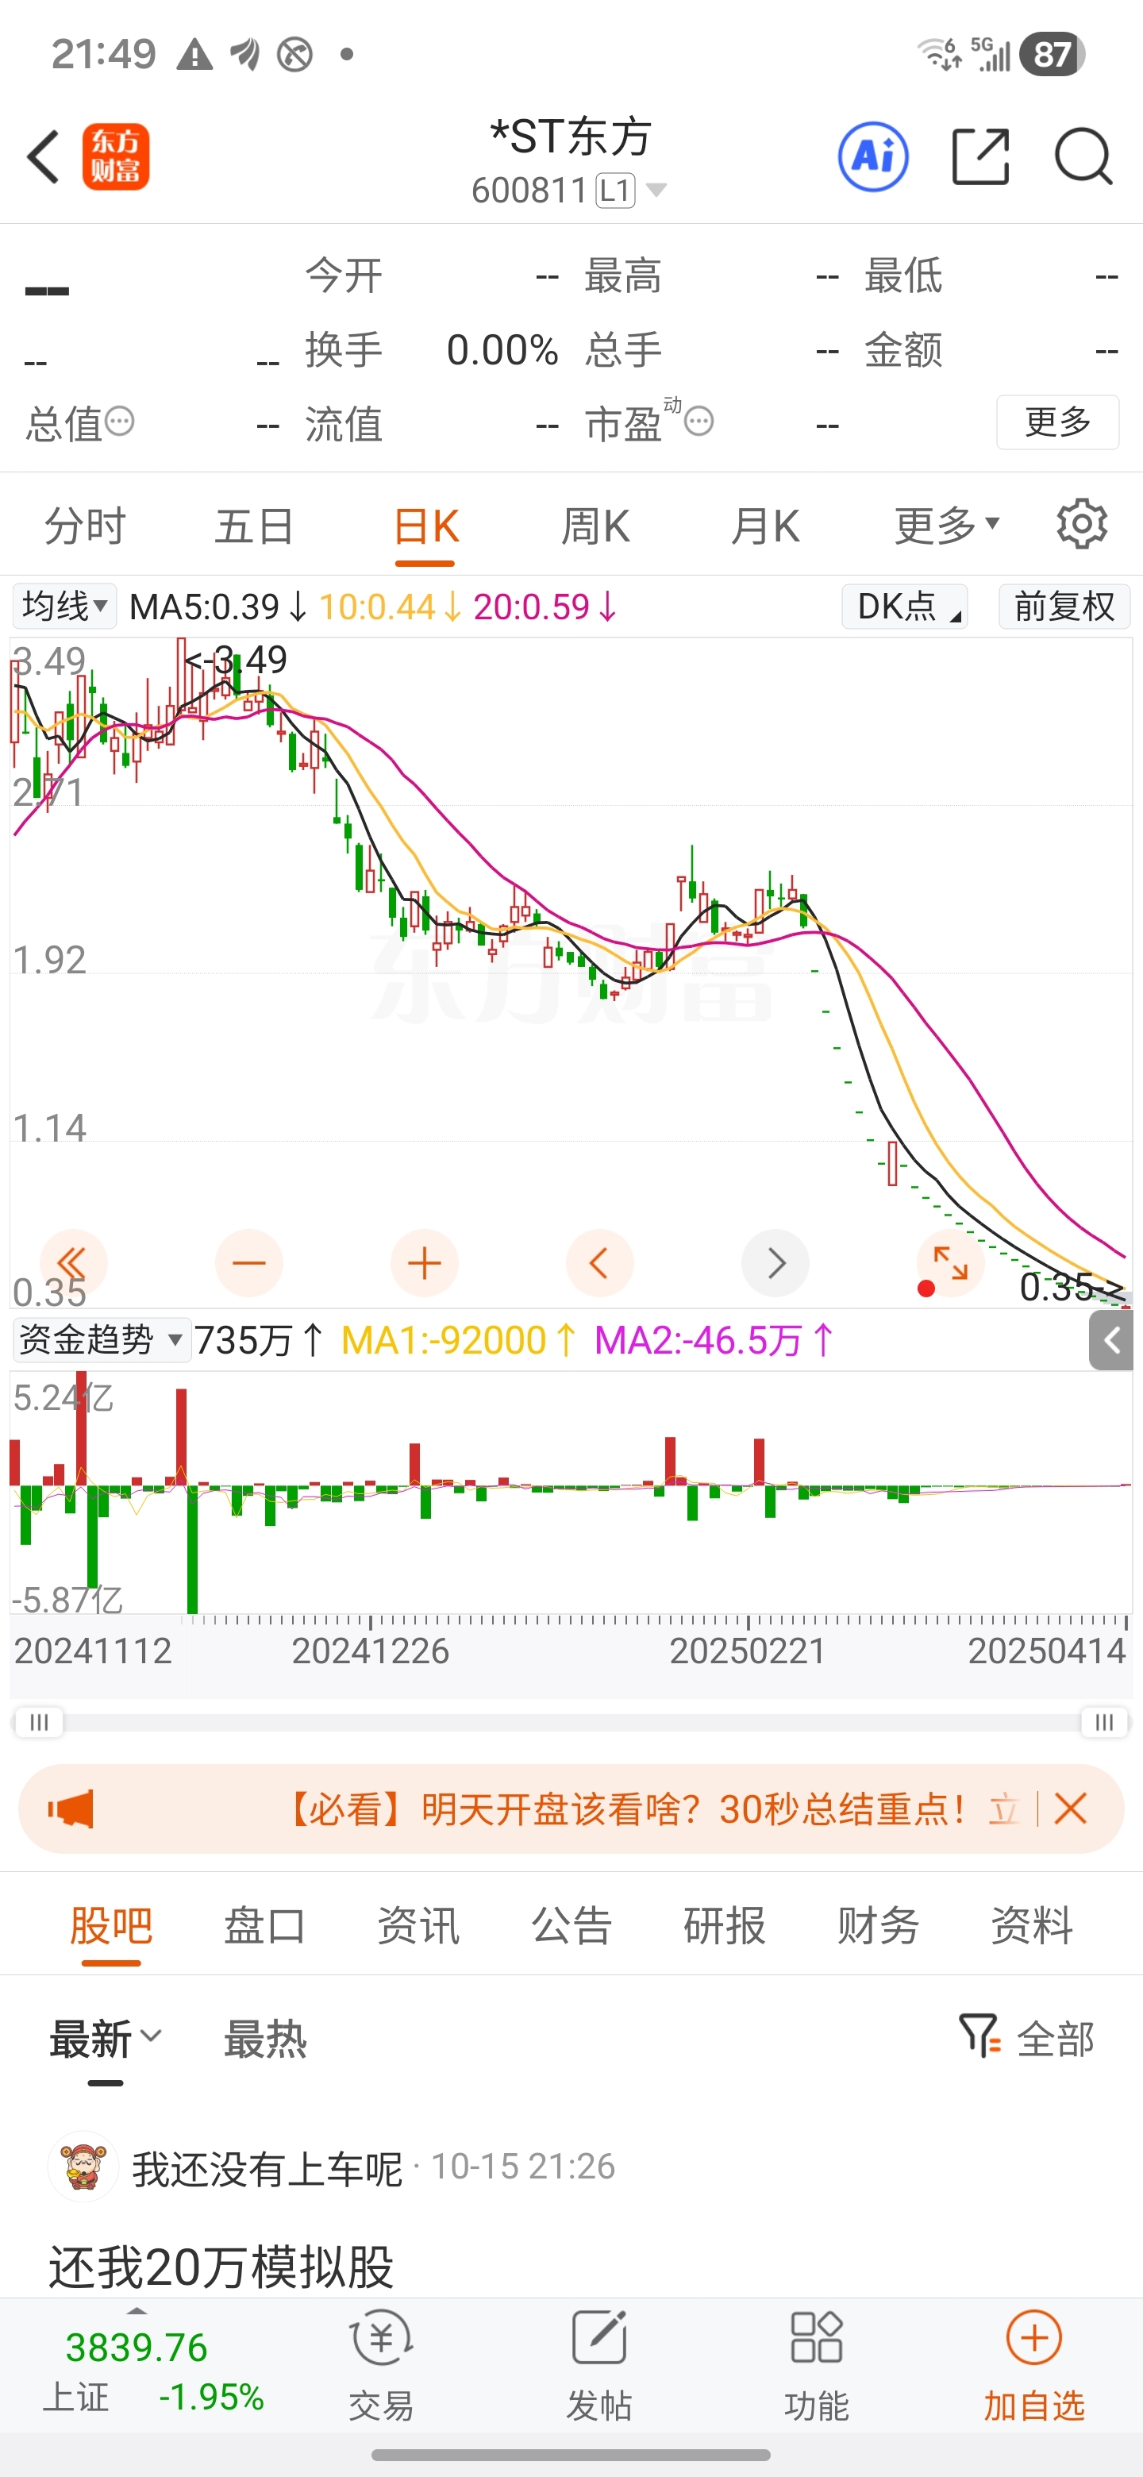Open the 股吧 tab
This screenshot has width=1143, height=2477.
coord(110,1925)
